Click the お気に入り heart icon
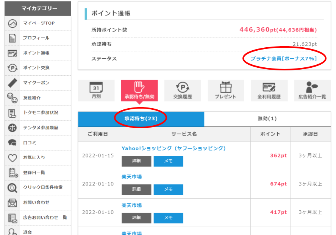The width and height of the screenshot is (336, 235). tap(13, 158)
